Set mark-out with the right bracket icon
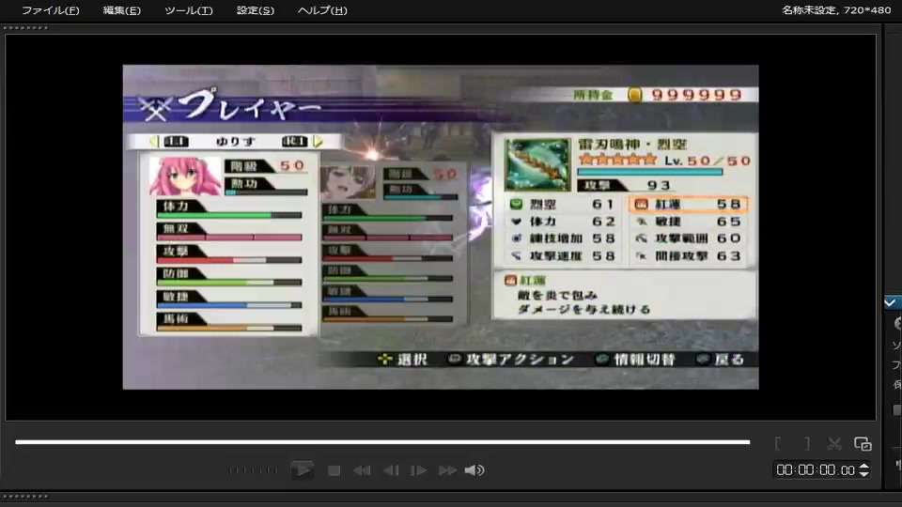Screen dimensions: 902x507 coord(807,444)
